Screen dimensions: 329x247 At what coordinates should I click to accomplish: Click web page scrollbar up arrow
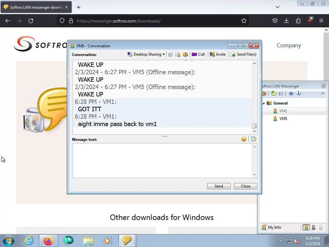point(326,30)
